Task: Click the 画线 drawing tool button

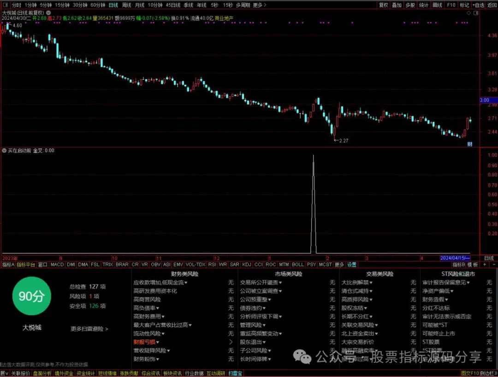Action: (437, 5)
